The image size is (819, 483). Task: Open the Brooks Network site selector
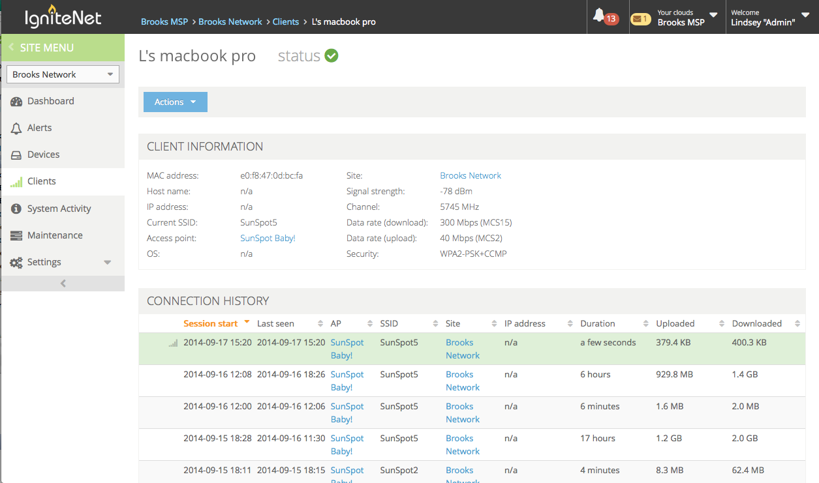[62, 74]
